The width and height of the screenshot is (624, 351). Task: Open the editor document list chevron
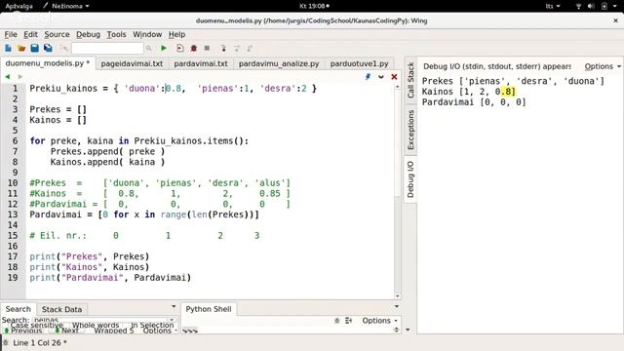pos(381,76)
